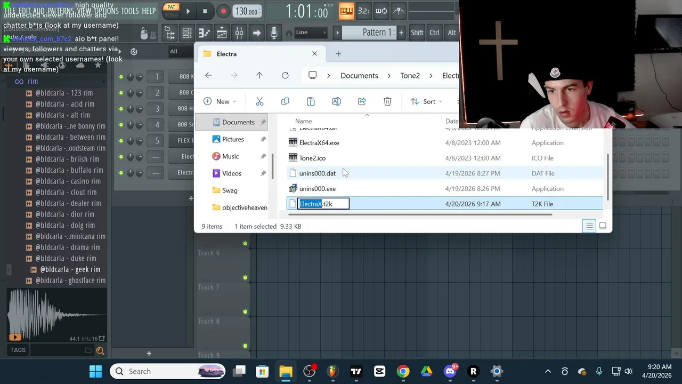The width and height of the screenshot is (682, 384).
Task: Click the FL Studio play button
Action: (x=188, y=11)
